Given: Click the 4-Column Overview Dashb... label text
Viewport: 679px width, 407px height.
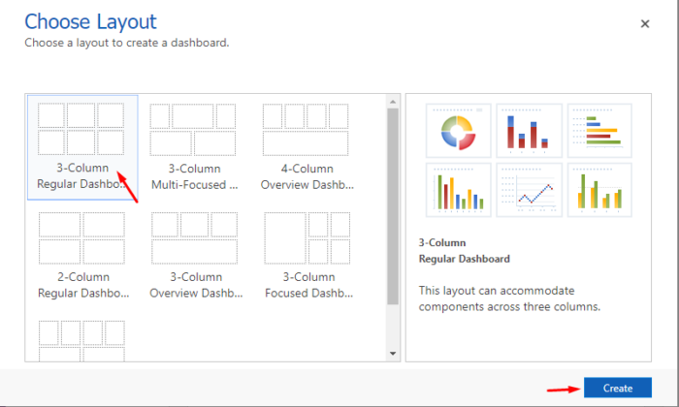Looking at the screenshot, I should [307, 176].
